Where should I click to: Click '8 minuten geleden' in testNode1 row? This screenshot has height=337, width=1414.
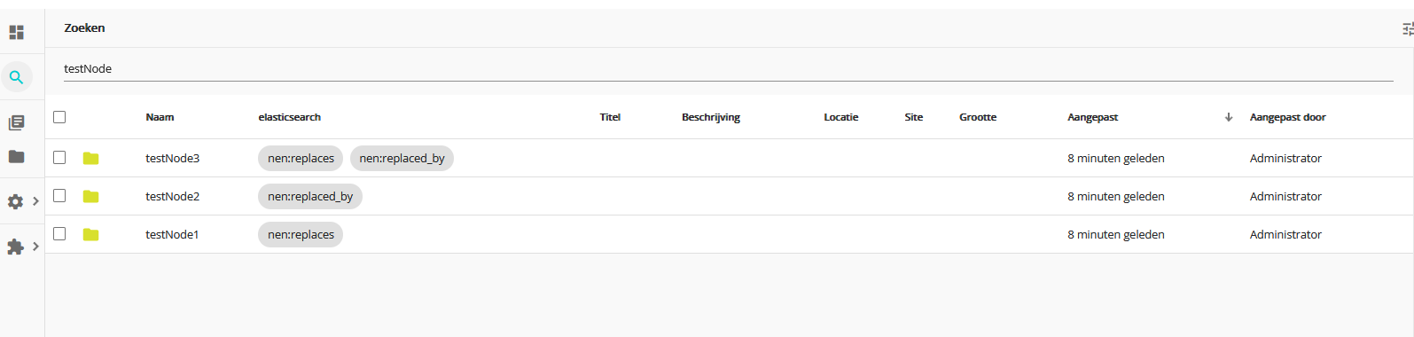coord(1116,234)
